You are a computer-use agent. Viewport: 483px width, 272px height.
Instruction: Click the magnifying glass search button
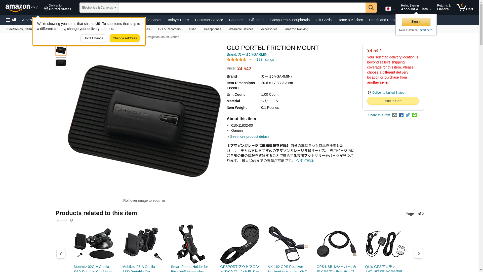tap(371, 8)
